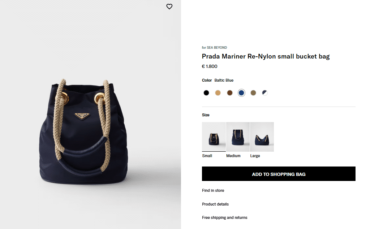This screenshot has height=229, width=366.
Task: Select the Baltic Blue color swatch
Action: 241,93
